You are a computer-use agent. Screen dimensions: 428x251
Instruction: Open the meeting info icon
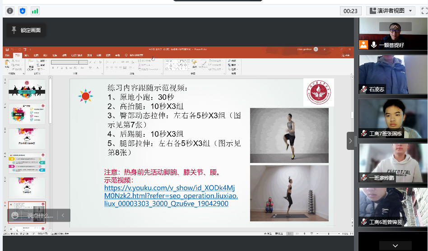point(9,10)
